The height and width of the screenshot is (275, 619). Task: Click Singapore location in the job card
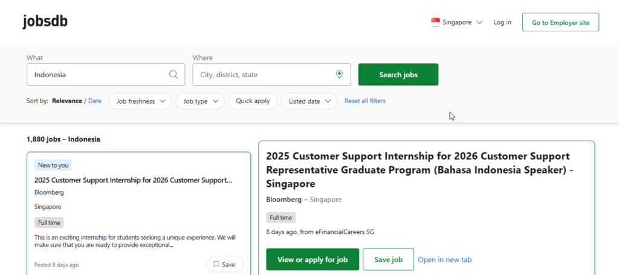[48, 206]
